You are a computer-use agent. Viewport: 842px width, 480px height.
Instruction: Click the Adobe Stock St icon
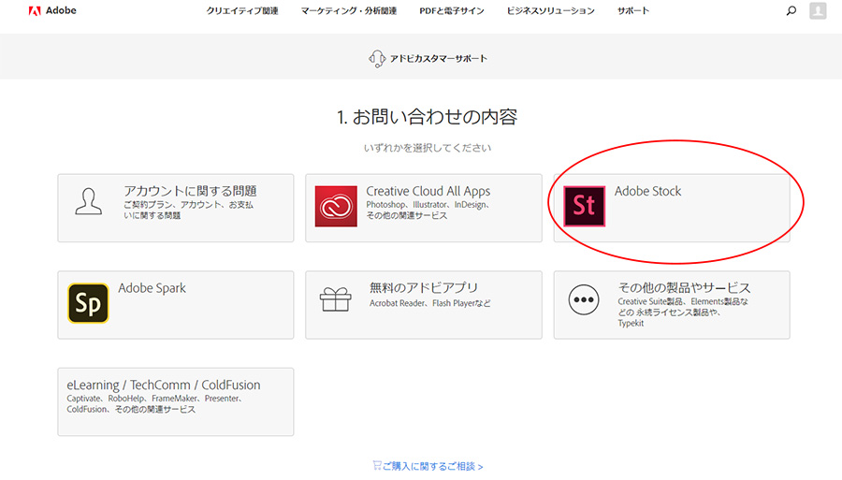click(x=584, y=206)
